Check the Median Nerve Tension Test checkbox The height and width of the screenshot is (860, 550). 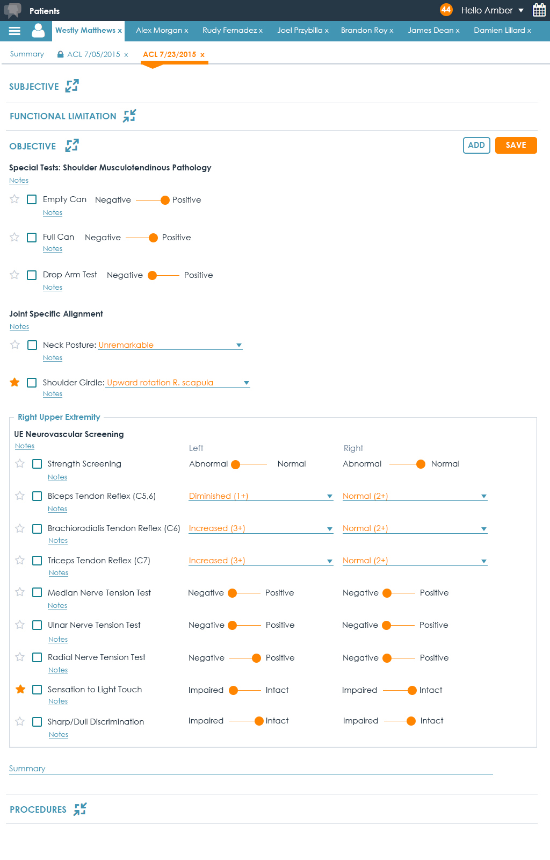tap(37, 592)
